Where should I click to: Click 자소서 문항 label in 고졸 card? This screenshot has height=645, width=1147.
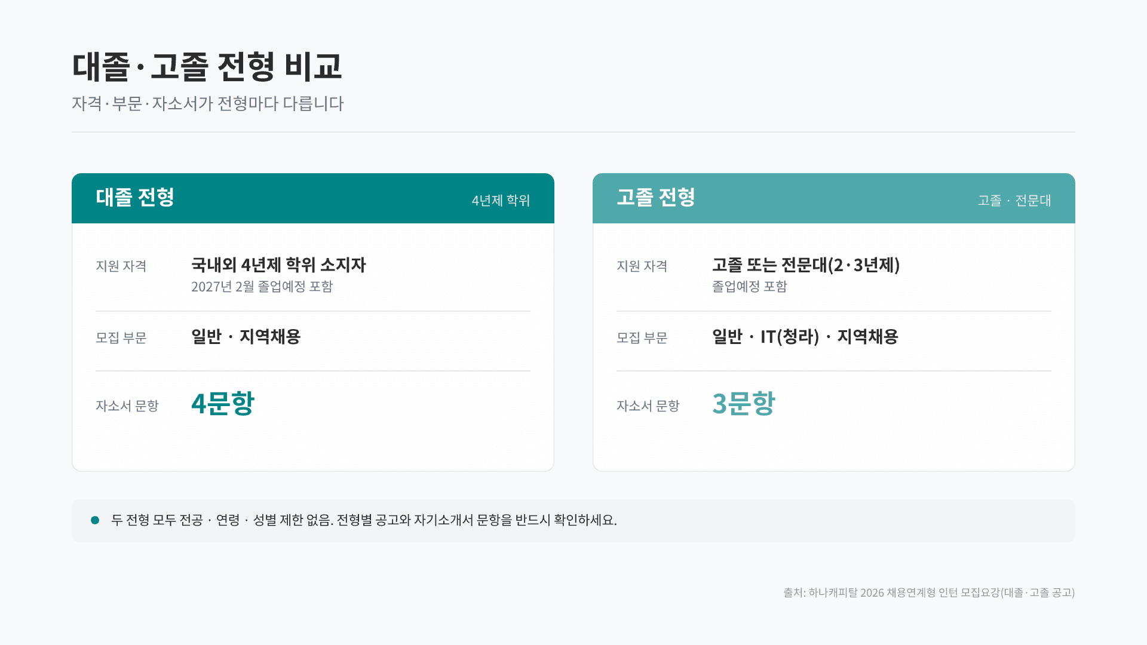[x=648, y=406]
